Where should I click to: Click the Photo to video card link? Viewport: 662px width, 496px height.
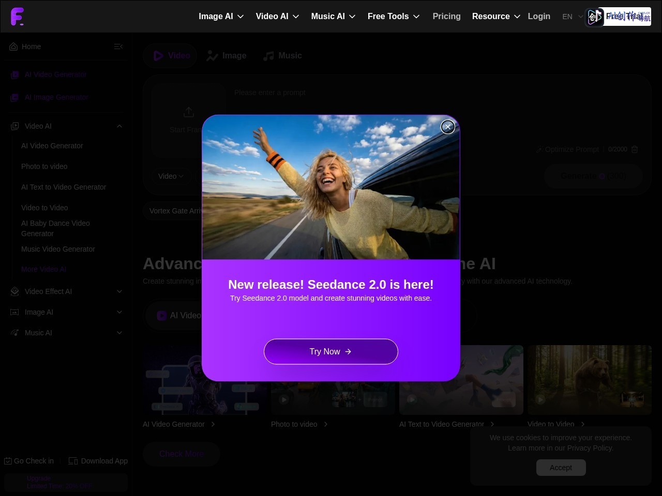299,424
